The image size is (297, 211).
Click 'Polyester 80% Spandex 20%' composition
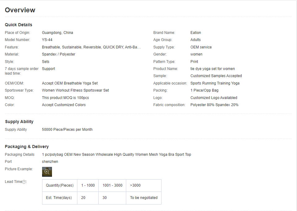214,105
